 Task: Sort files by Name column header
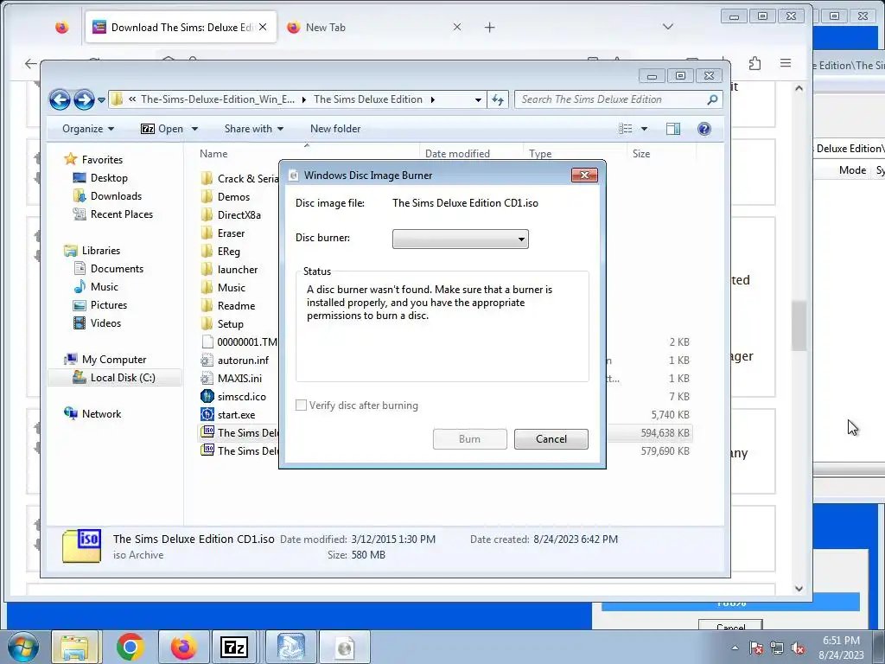pyautogui.click(x=213, y=154)
